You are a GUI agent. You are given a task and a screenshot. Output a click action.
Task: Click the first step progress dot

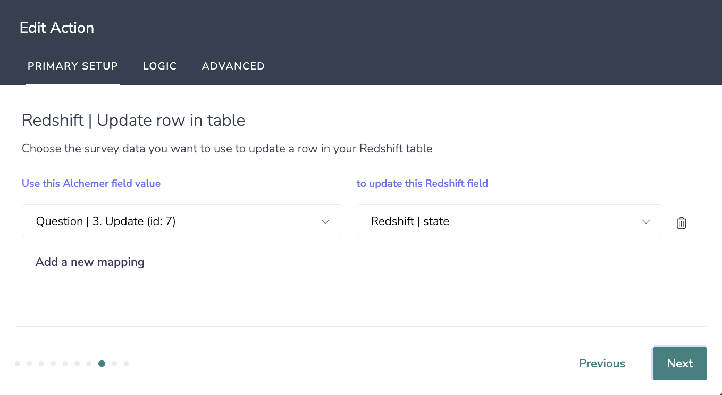tap(18, 364)
